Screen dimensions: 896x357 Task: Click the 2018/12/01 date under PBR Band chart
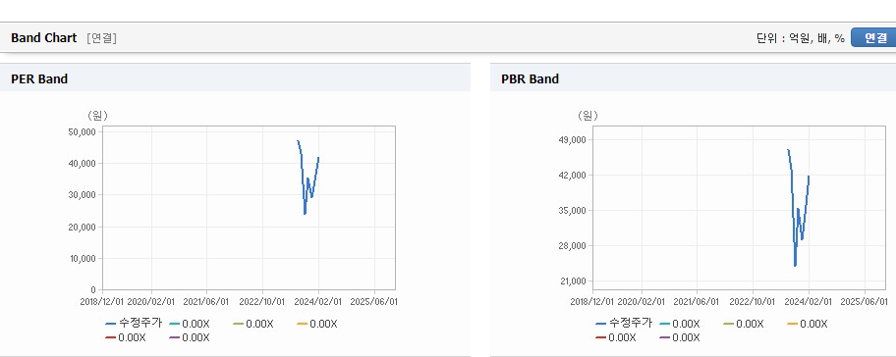pyautogui.click(x=593, y=301)
